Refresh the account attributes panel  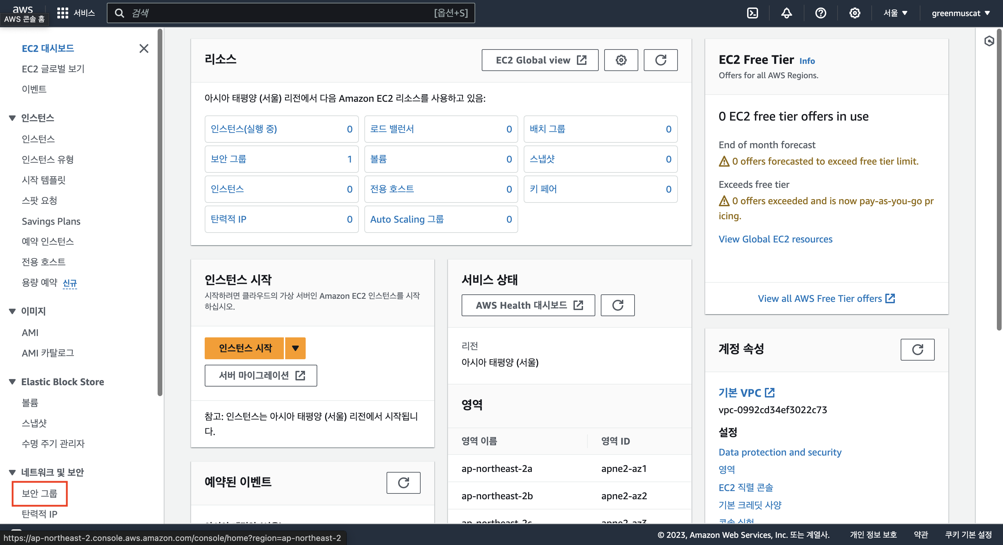click(x=917, y=350)
